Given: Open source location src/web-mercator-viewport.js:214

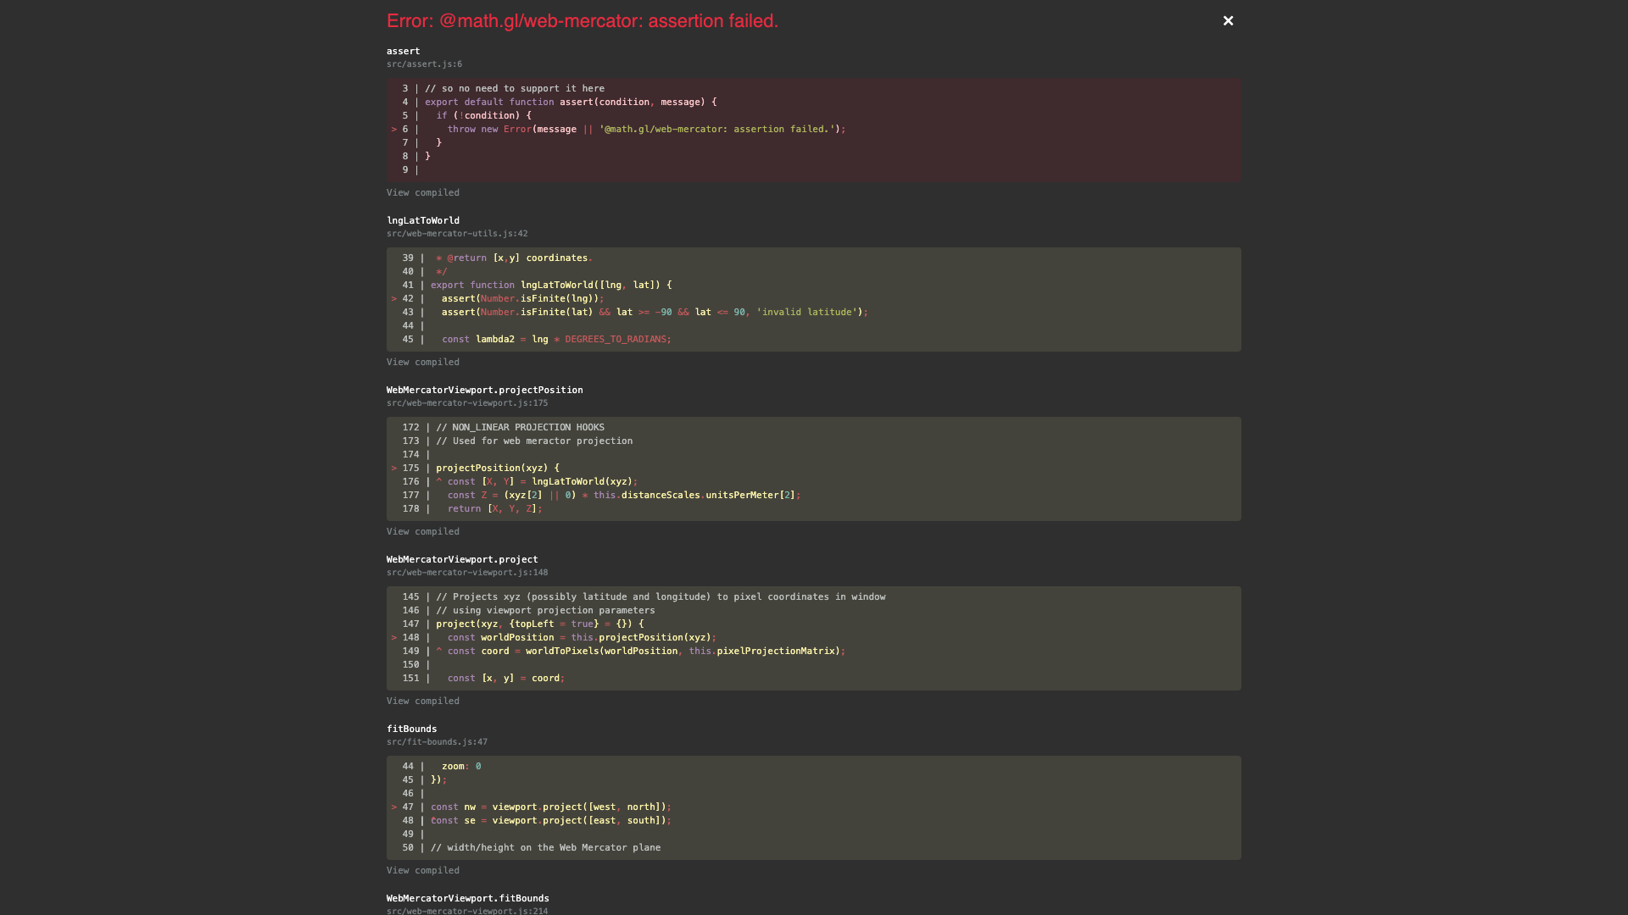Looking at the screenshot, I should click(x=467, y=911).
